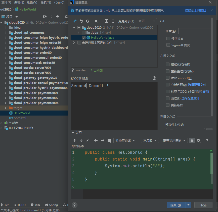Open the 编辑 menu
This screenshot has height=212, width=218.
pos(19,3)
